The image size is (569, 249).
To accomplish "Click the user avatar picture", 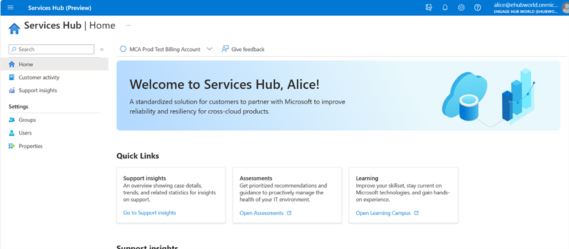I will 566,8.
